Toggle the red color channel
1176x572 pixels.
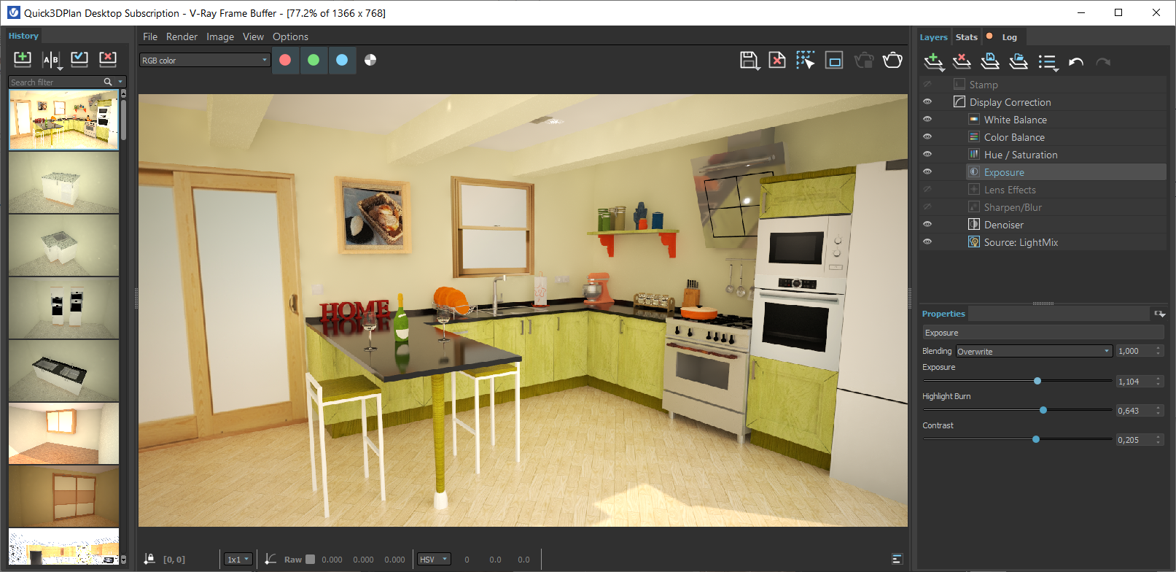[285, 60]
